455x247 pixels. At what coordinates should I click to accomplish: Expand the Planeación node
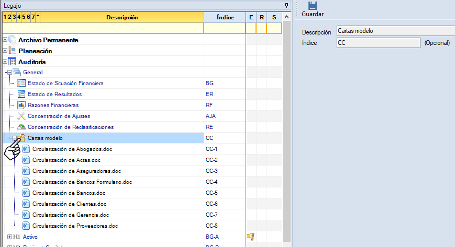tap(5, 51)
